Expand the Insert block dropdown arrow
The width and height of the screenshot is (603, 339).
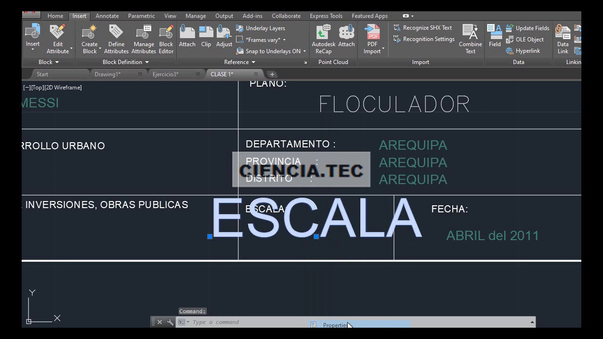(33, 50)
